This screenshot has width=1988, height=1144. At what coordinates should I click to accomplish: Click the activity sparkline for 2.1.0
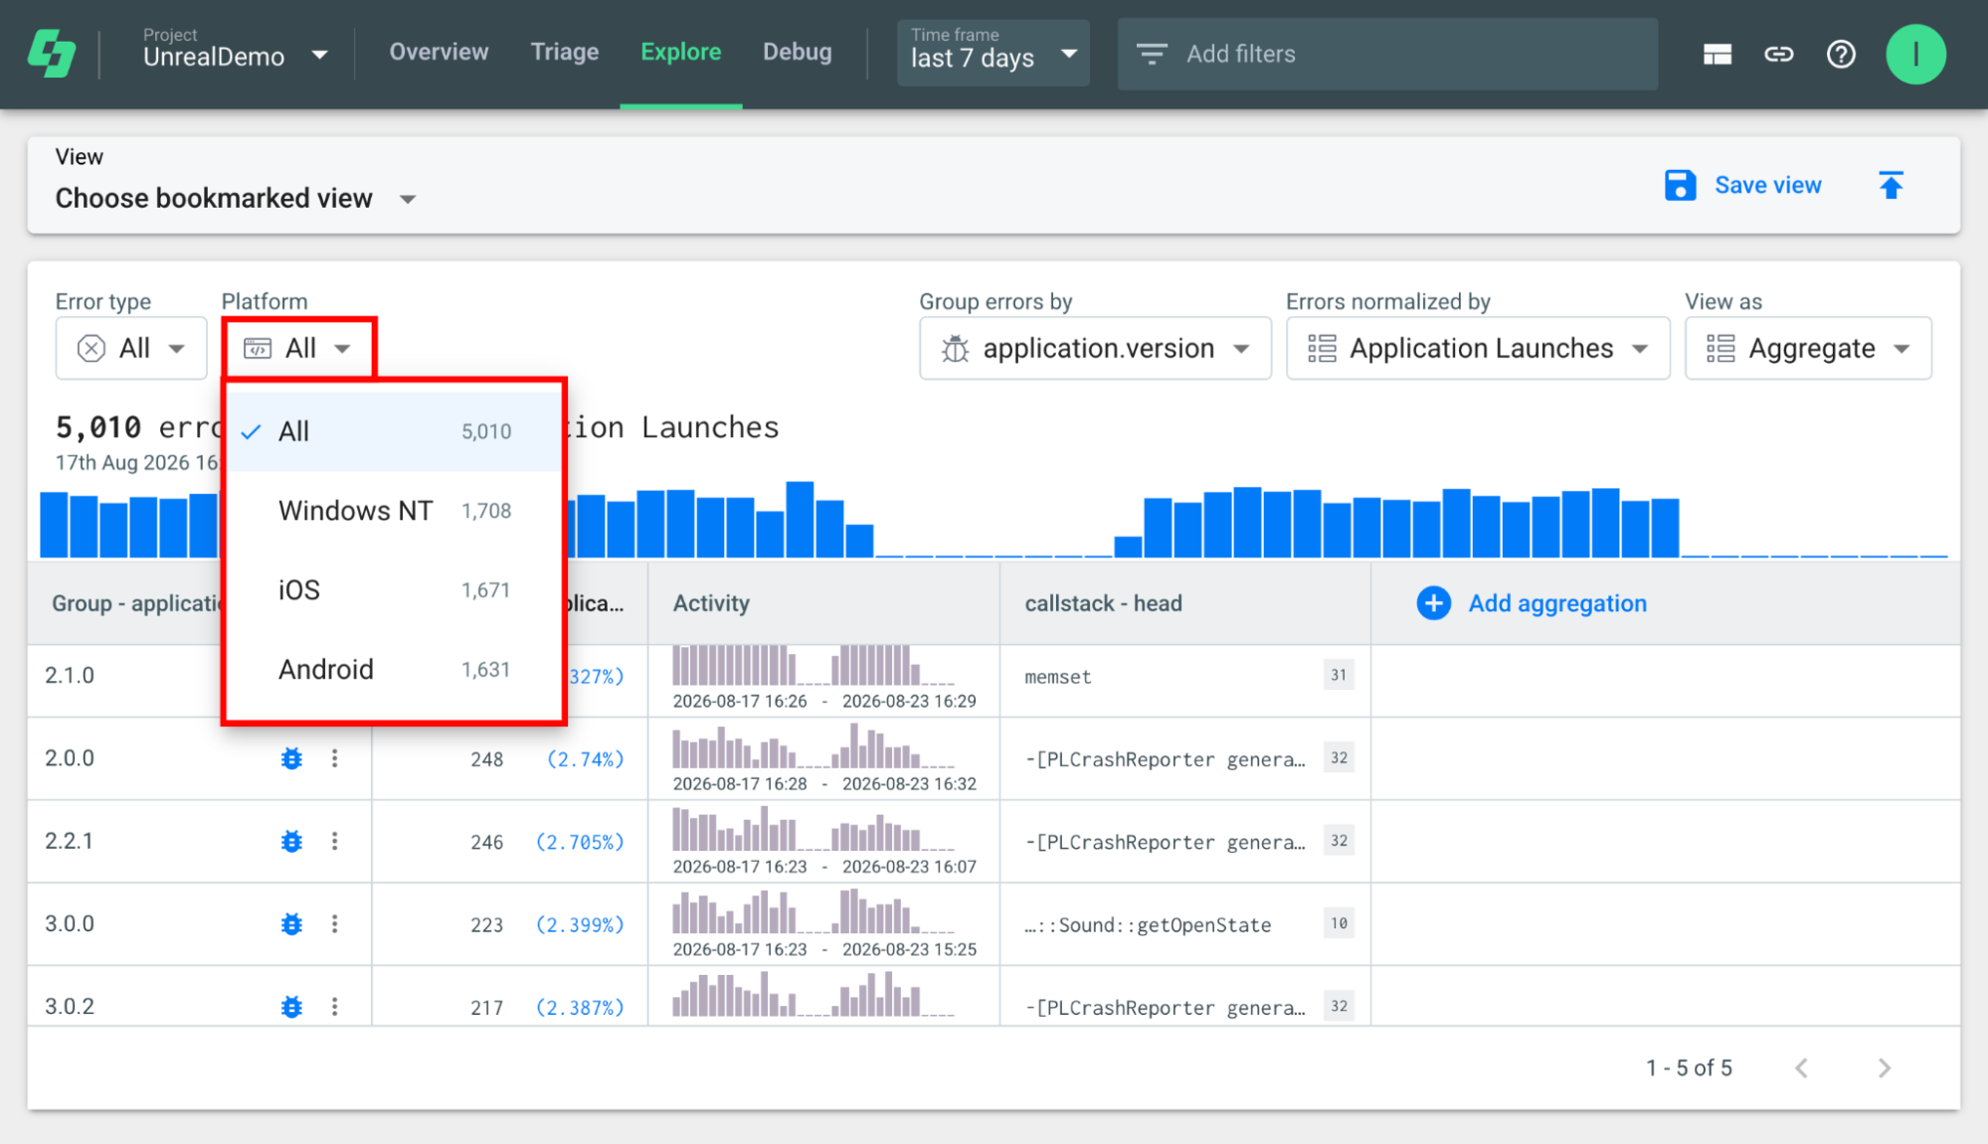[813, 666]
